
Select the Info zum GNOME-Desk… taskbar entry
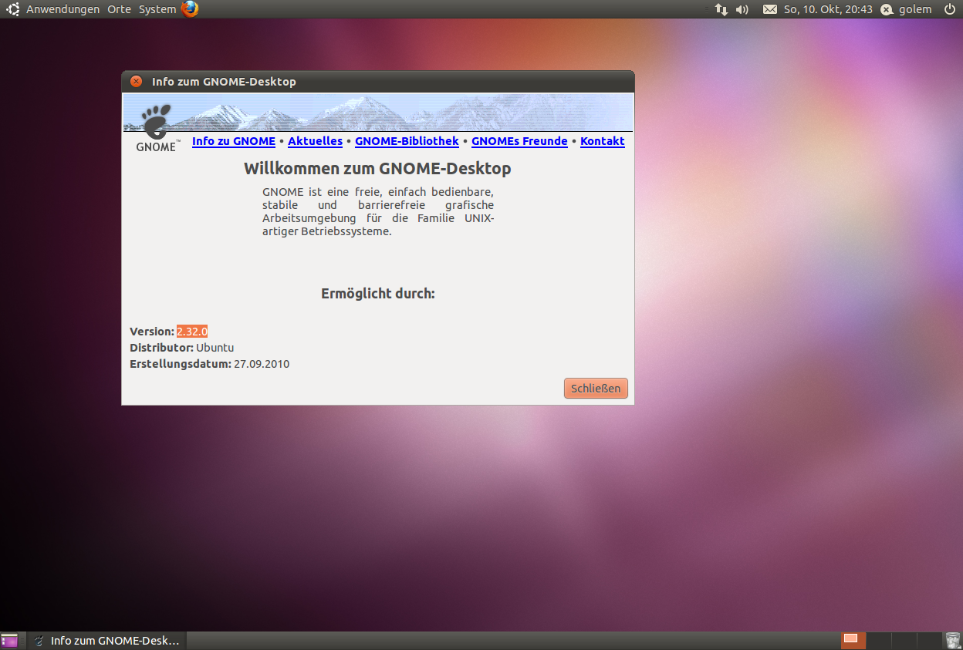(107, 641)
